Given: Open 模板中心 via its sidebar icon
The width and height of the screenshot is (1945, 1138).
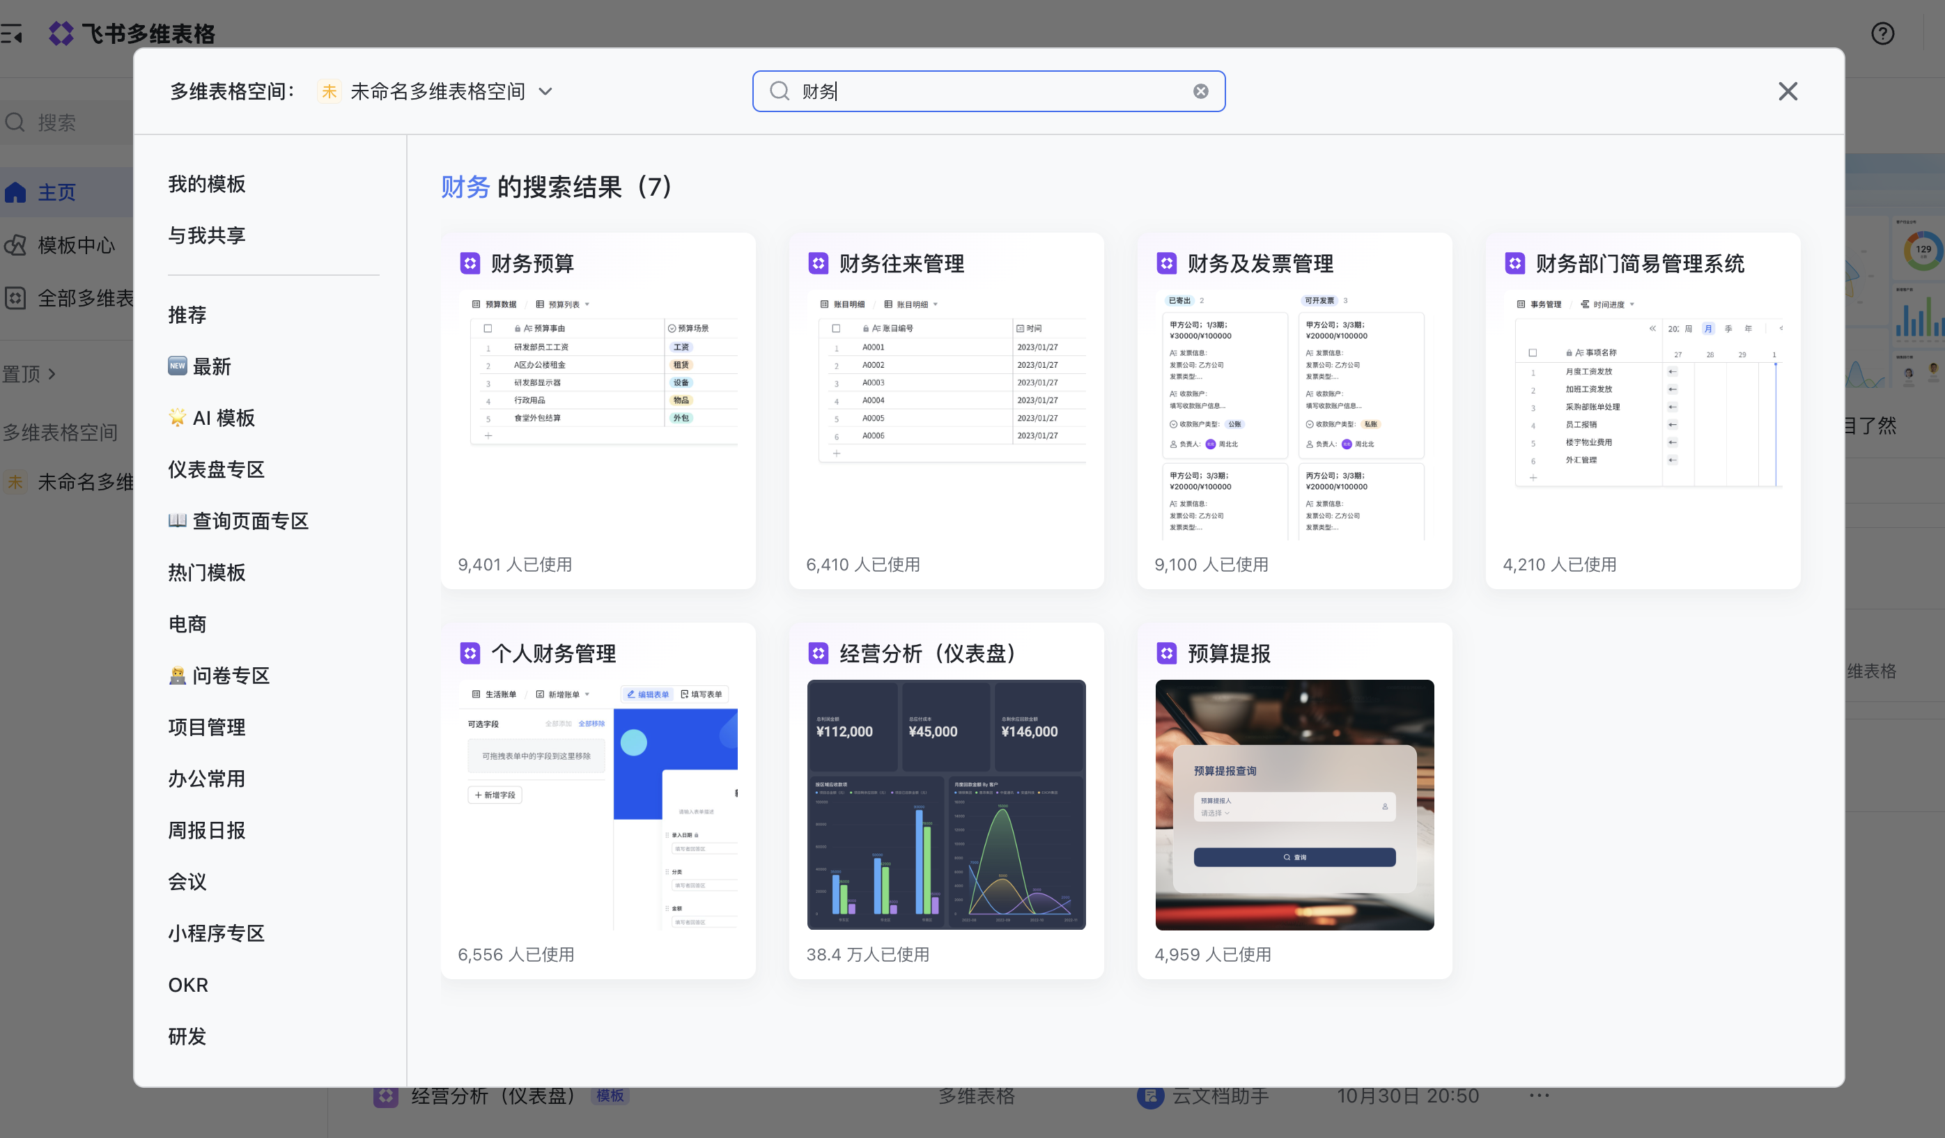Looking at the screenshot, I should pos(16,244).
